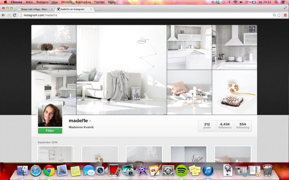Open the Wi-Fi status menu
This screenshot has width=289, height=180.
coord(235,2)
